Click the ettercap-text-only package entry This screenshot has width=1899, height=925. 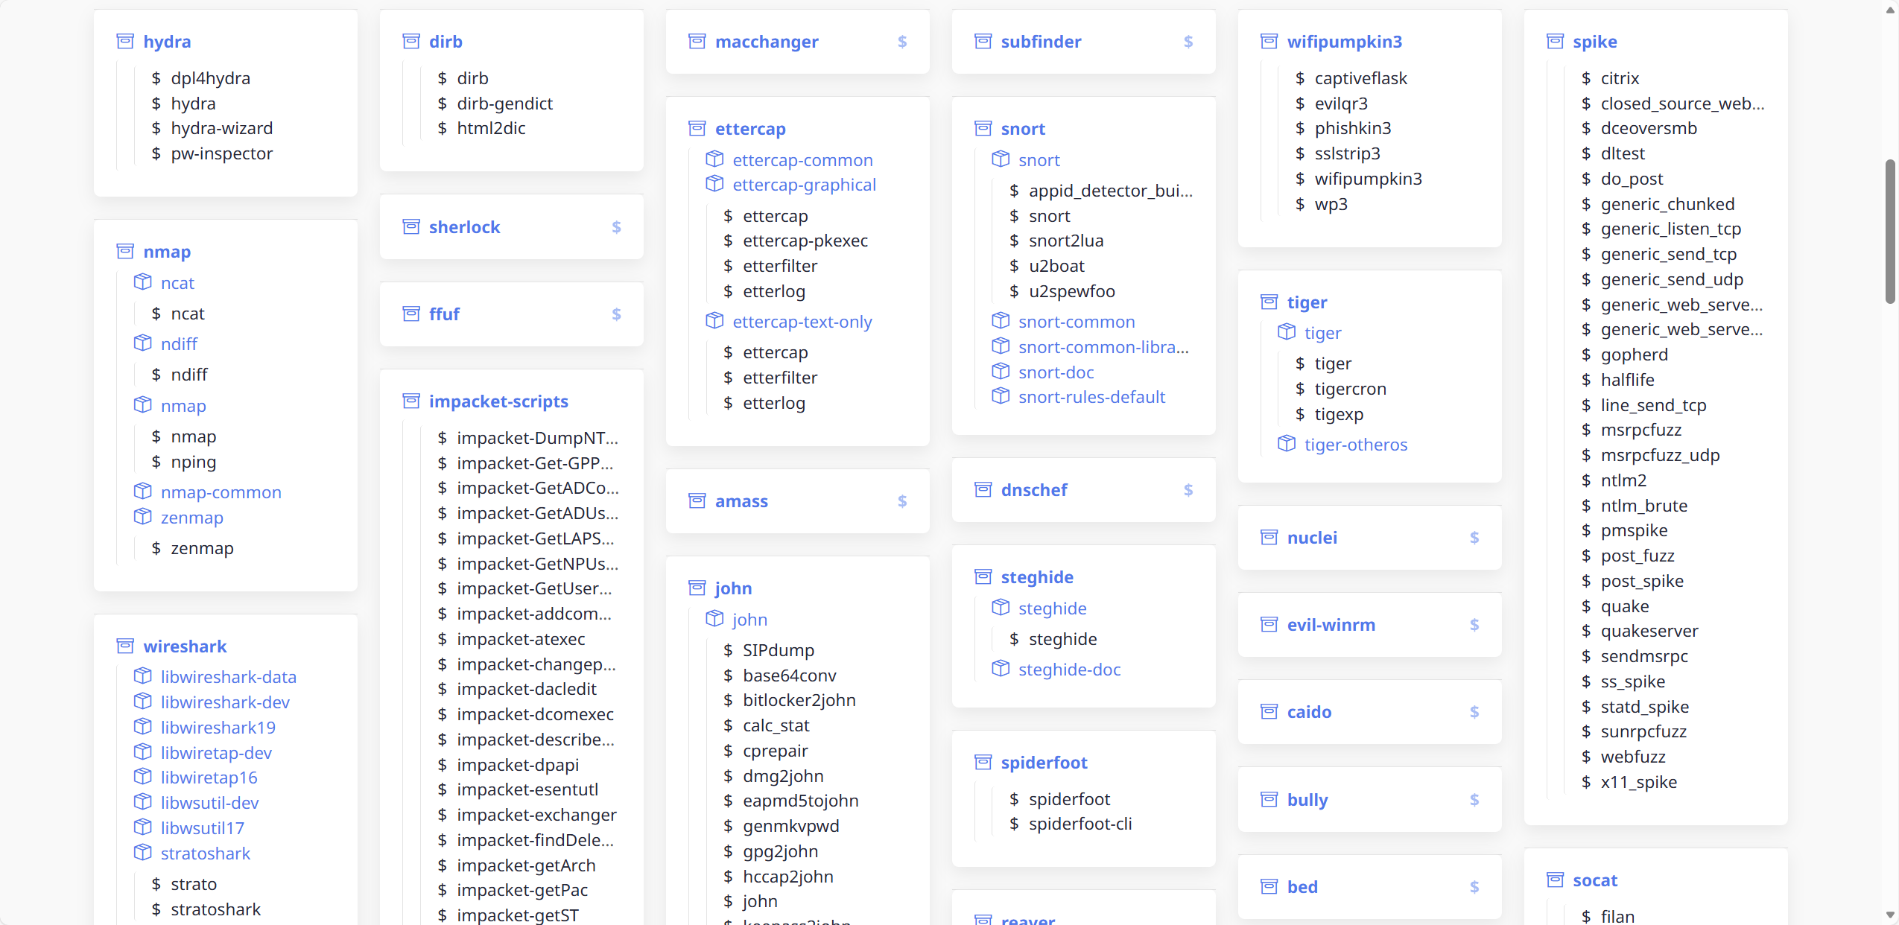tap(802, 322)
